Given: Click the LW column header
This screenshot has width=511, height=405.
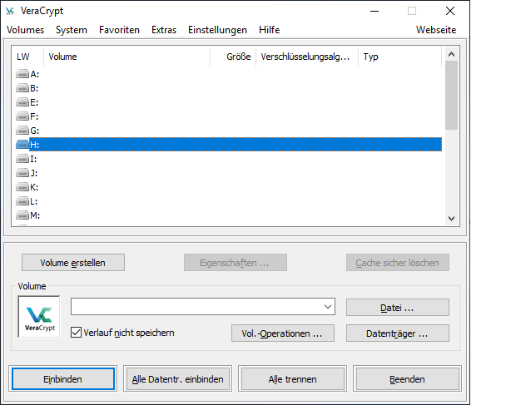Looking at the screenshot, I should [x=27, y=57].
